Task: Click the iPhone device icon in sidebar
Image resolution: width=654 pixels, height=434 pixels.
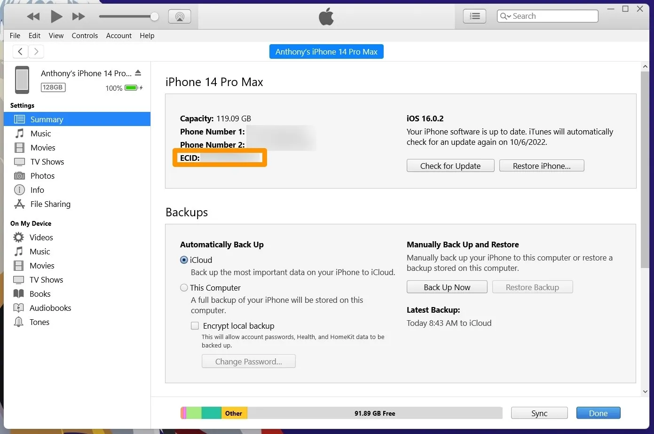Action: (x=22, y=79)
